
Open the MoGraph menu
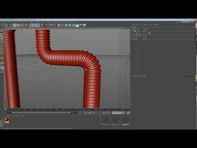[x=49, y=22]
